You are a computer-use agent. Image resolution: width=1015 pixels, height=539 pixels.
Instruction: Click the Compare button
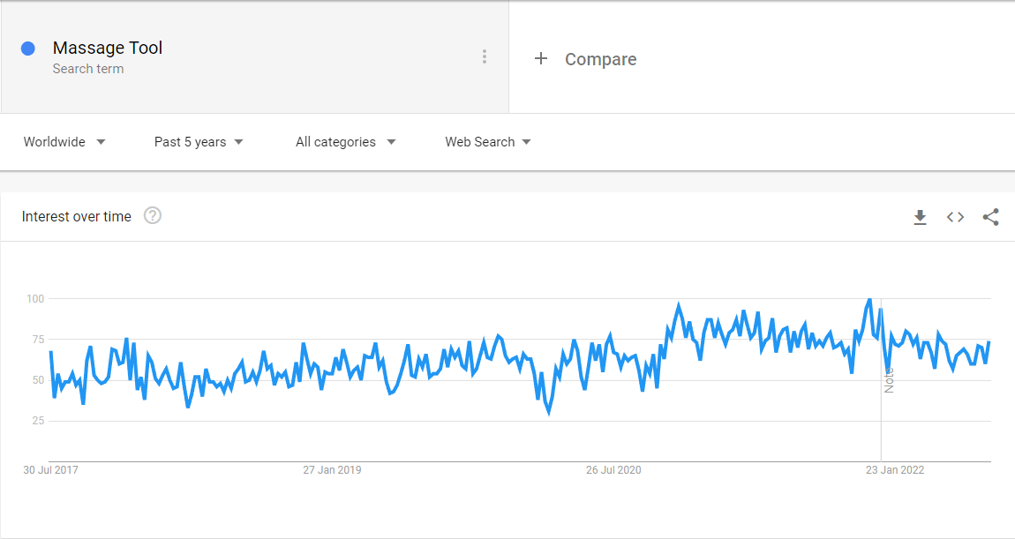(585, 59)
